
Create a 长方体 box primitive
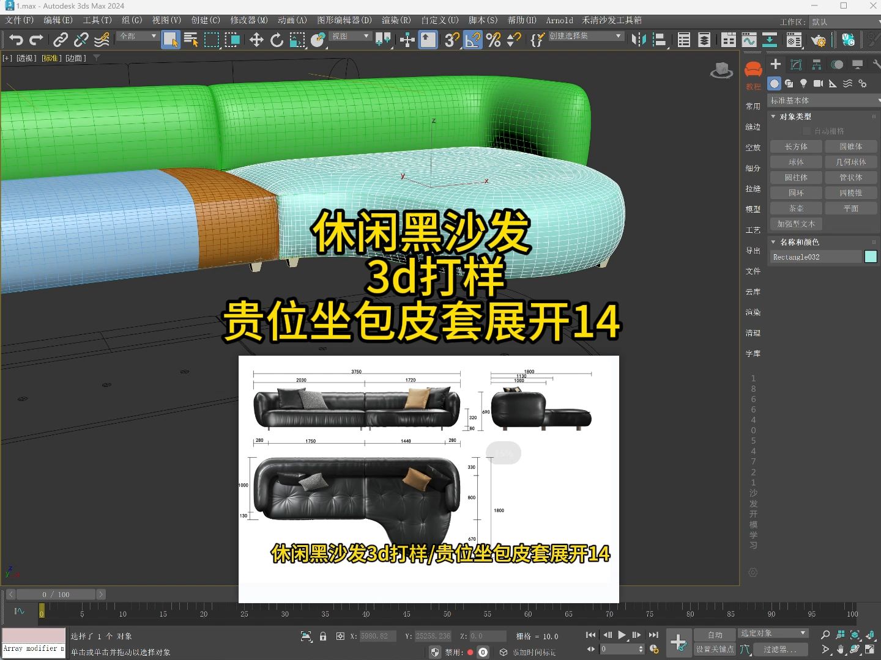(x=796, y=147)
